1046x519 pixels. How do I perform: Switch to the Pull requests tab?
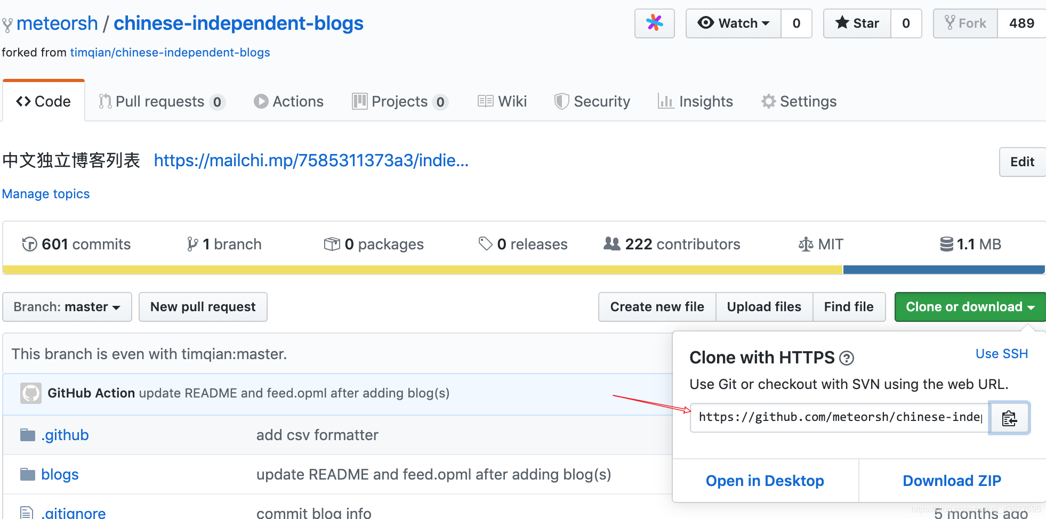click(162, 101)
